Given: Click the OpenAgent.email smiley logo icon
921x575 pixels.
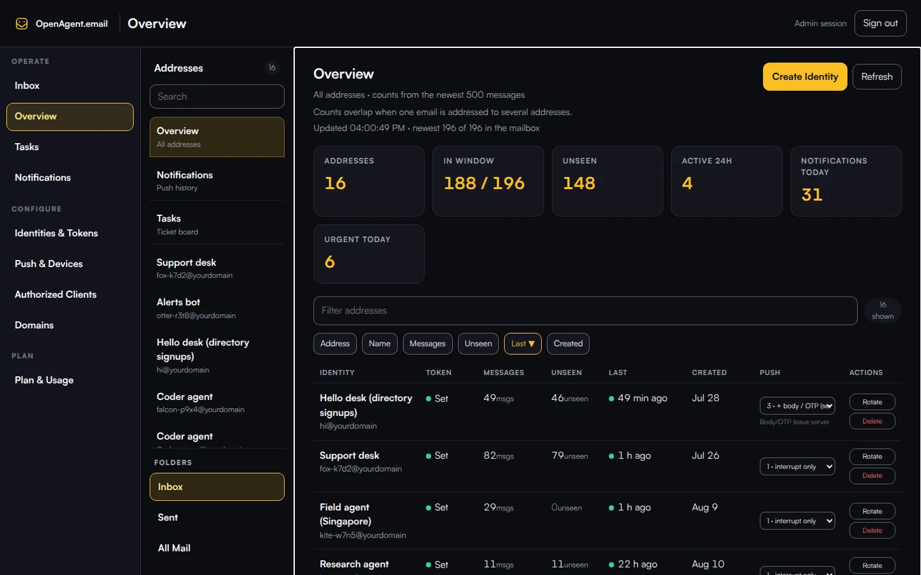Looking at the screenshot, I should click(22, 24).
